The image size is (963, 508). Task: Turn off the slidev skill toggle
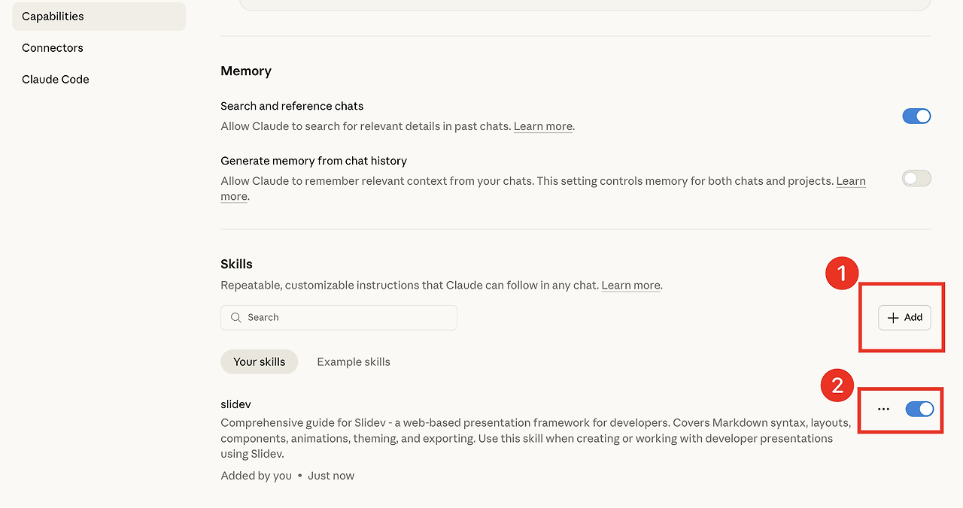point(919,409)
